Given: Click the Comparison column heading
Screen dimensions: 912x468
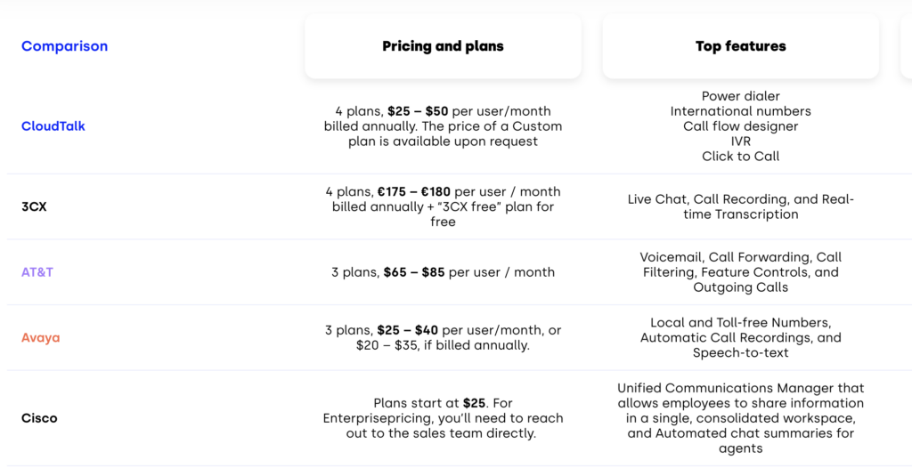Looking at the screenshot, I should point(64,46).
